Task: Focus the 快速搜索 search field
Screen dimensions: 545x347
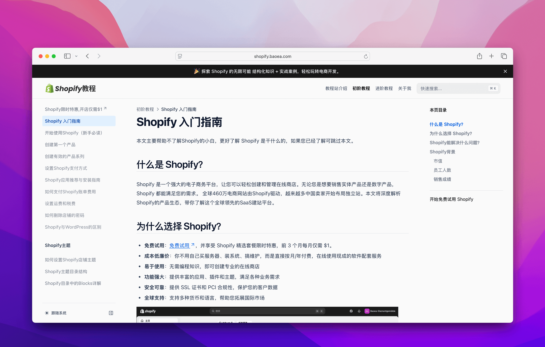Action: pos(458,89)
